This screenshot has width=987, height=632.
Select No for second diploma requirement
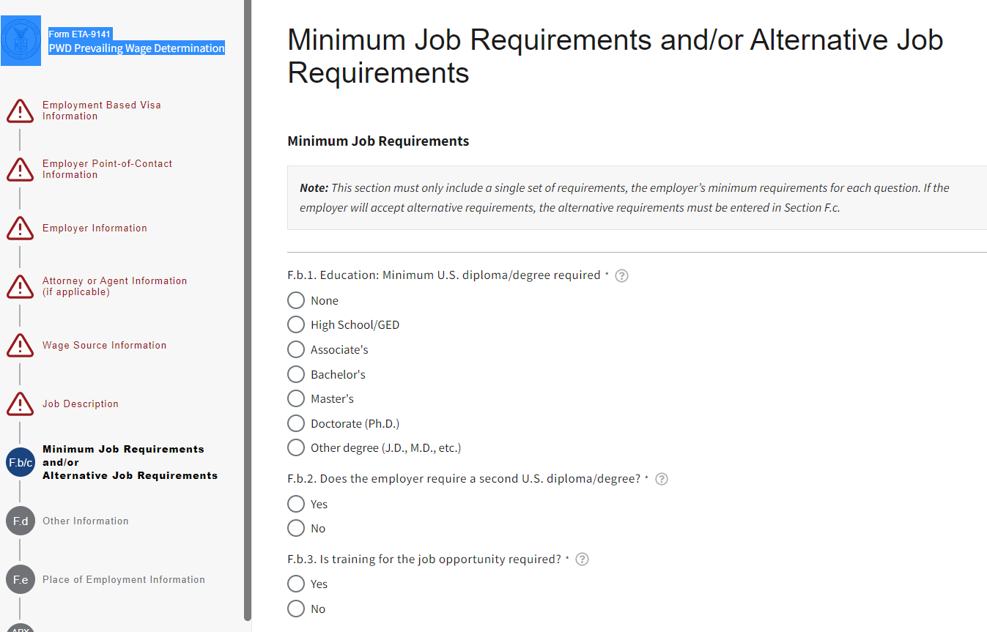(x=296, y=528)
